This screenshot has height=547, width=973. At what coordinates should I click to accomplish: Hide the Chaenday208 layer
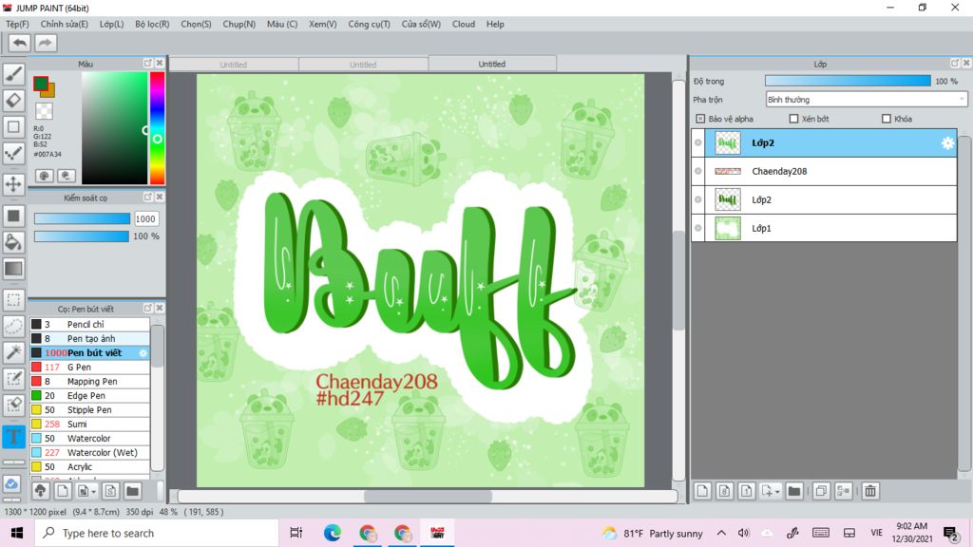[x=698, y=171]
